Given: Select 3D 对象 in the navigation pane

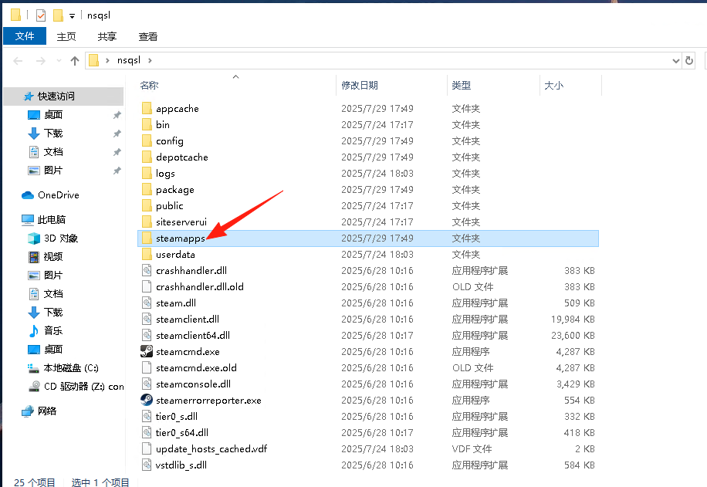Looking at the screenshot, I should pyautogui.click(x=61, y=238).
